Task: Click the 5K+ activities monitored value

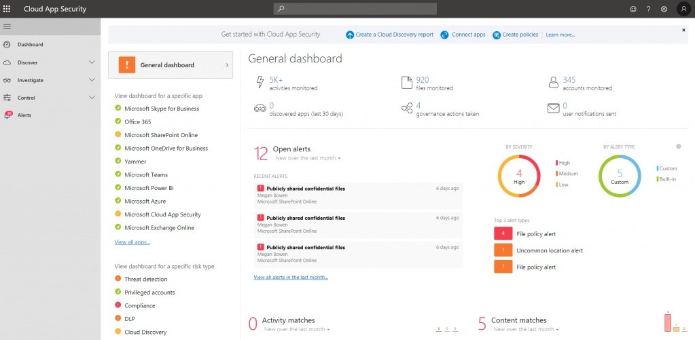Action: click(x=276, y=80)
